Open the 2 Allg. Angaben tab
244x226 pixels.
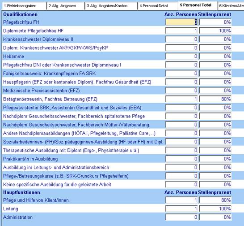[66, 6]
